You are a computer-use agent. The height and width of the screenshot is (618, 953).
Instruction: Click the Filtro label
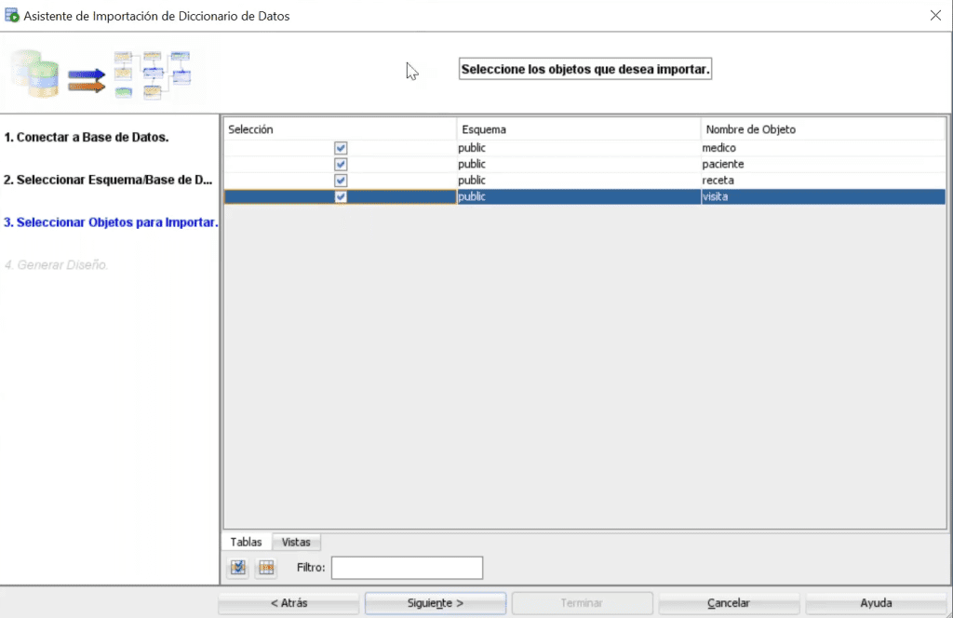pyautogui.click(x=311, y=568)
